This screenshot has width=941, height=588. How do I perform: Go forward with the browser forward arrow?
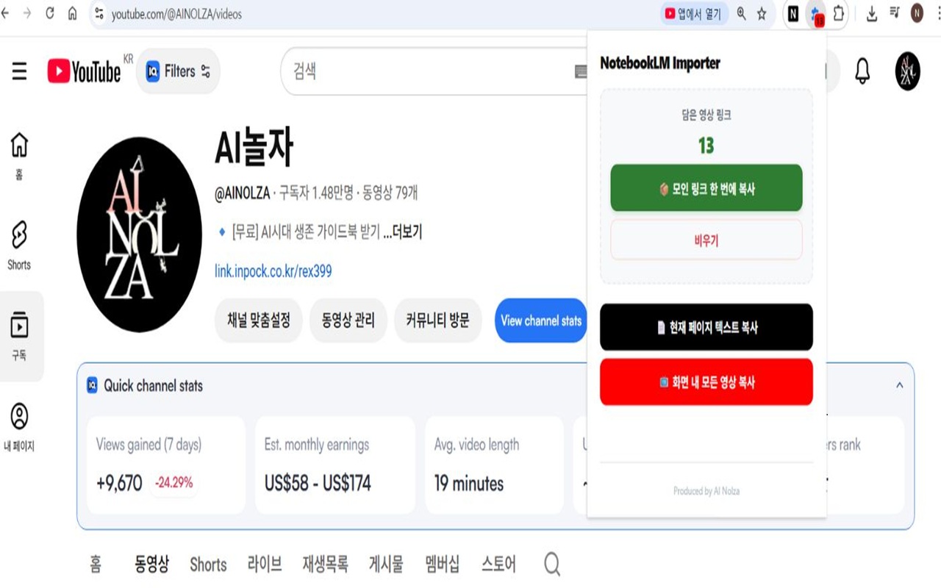pyautogui.click(x=27, y=13)
